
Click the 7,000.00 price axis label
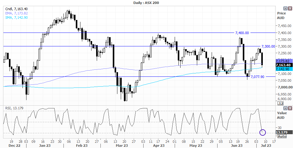click(285, 87)
